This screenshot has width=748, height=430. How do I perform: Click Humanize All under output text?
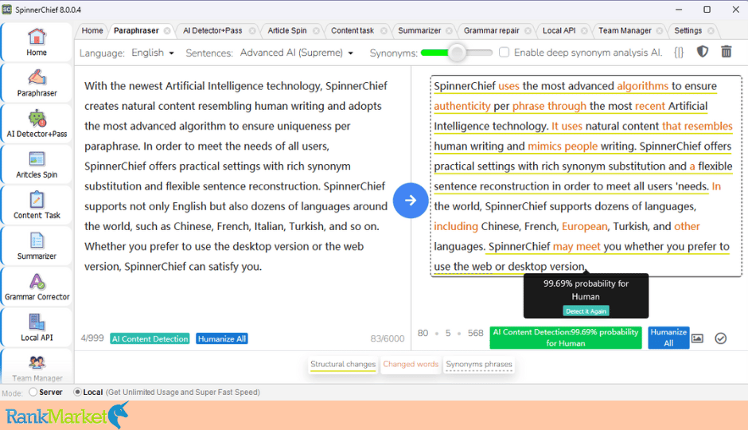pyautogui.click(x=668, y=338)
